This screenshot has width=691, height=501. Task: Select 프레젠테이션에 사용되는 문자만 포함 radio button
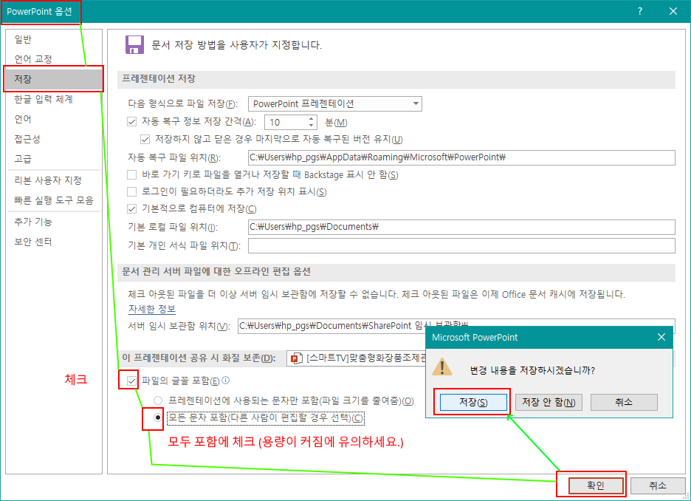coord(158,401)
